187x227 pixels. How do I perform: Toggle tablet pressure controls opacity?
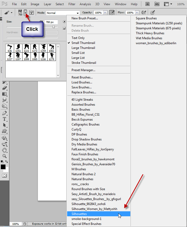coord(112,13)
